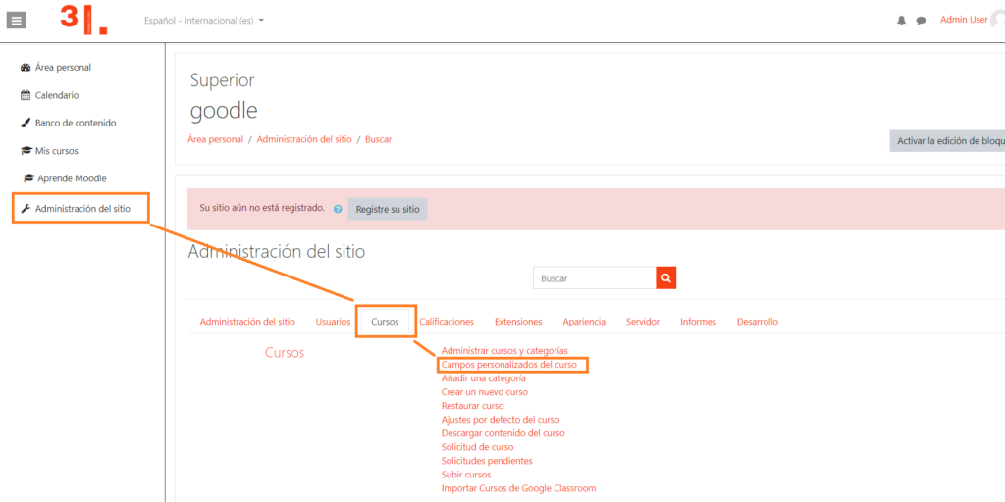
Task: Click Área personal in the breadcrumb
Action: coord(215,139)
